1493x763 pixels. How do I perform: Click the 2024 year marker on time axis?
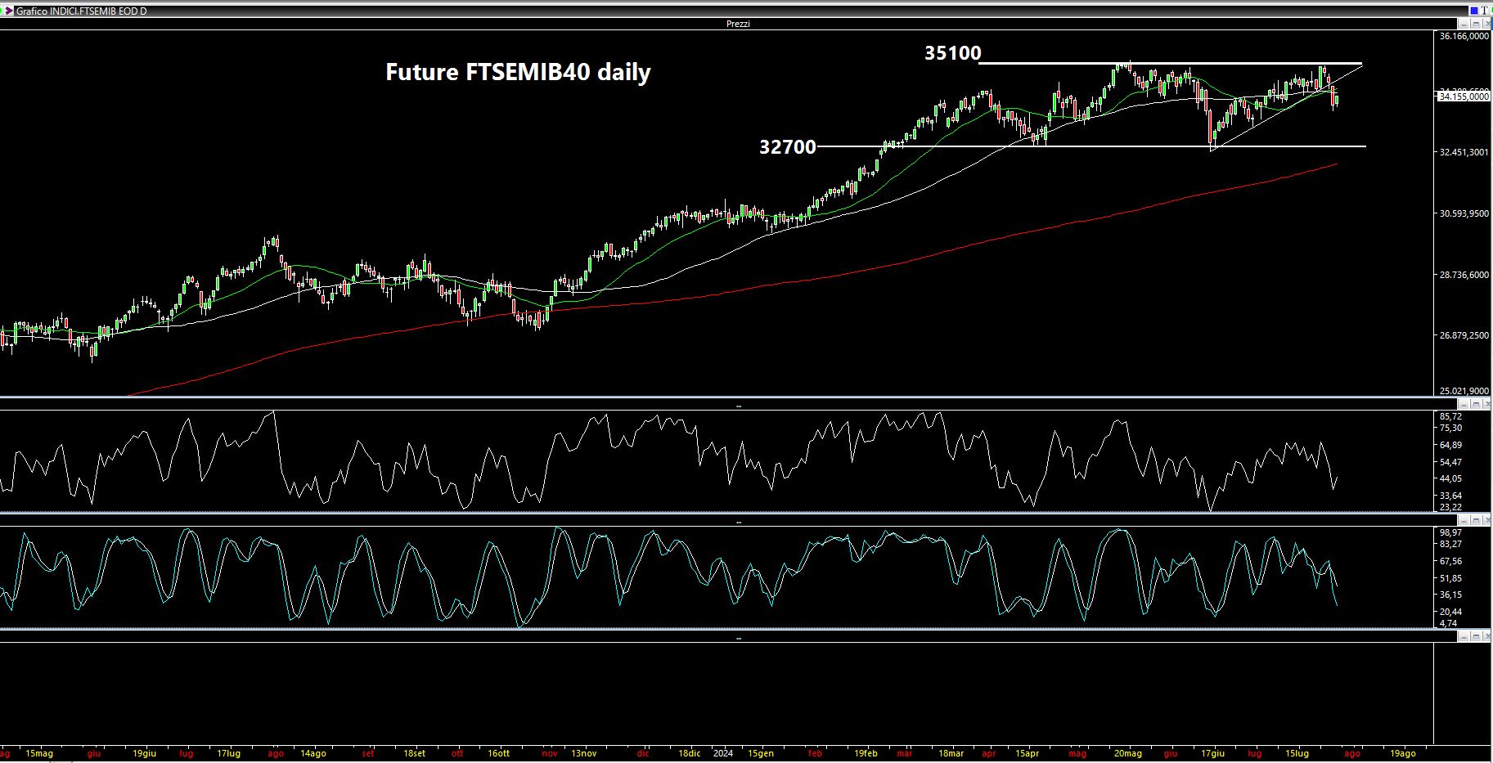coord(723,753)
